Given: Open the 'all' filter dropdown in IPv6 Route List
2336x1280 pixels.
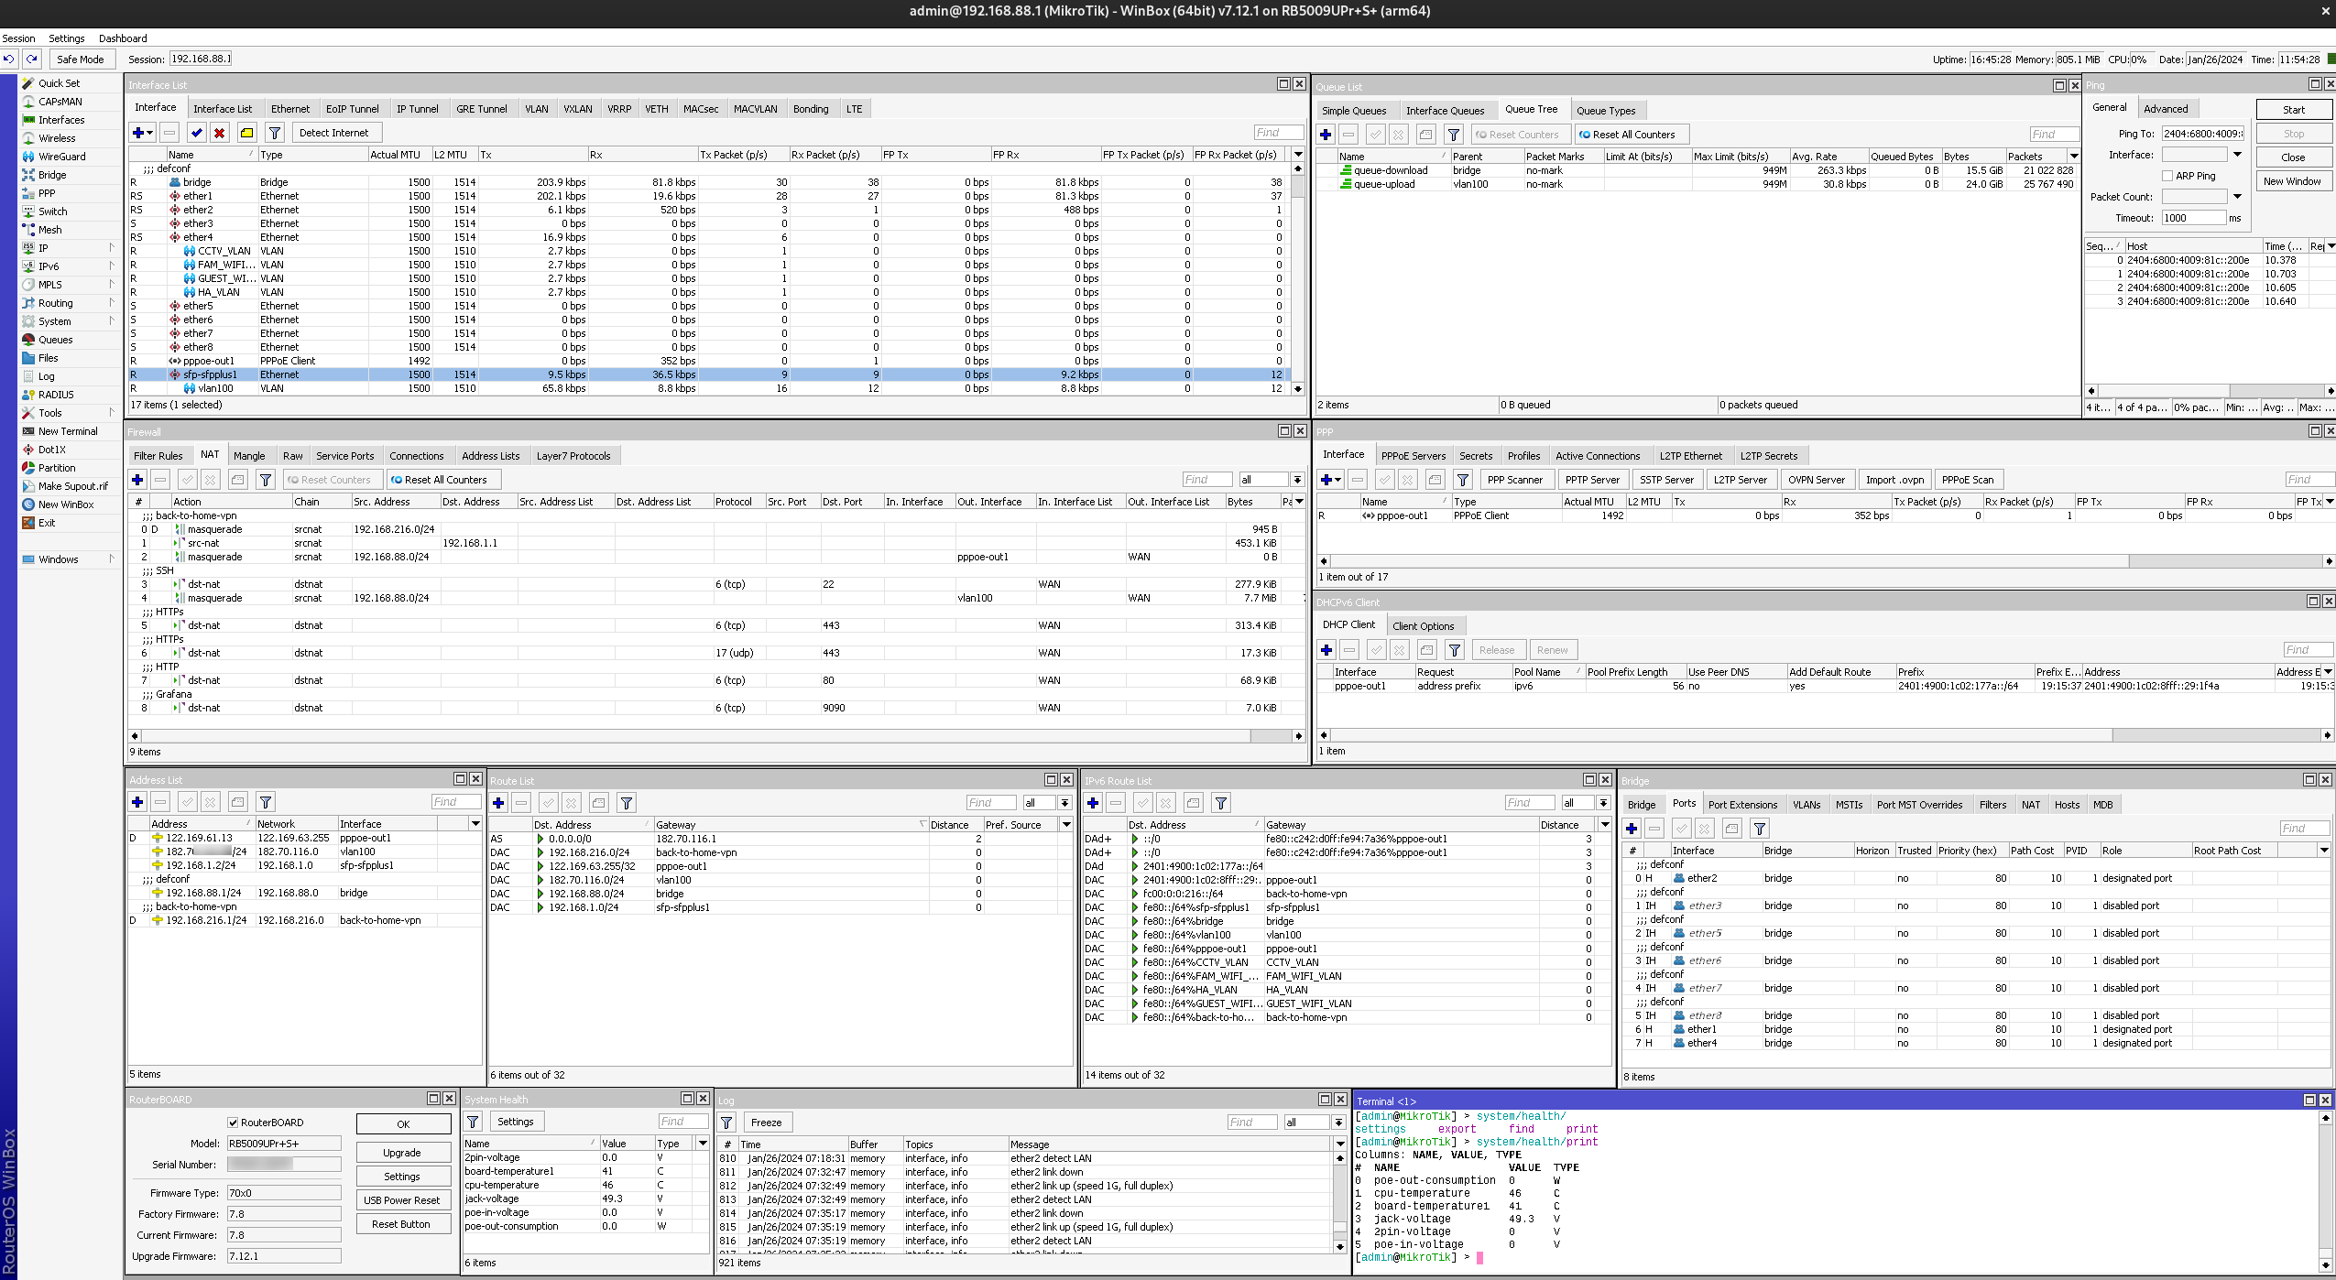Looking at the screenshot, I should 1603,803.
